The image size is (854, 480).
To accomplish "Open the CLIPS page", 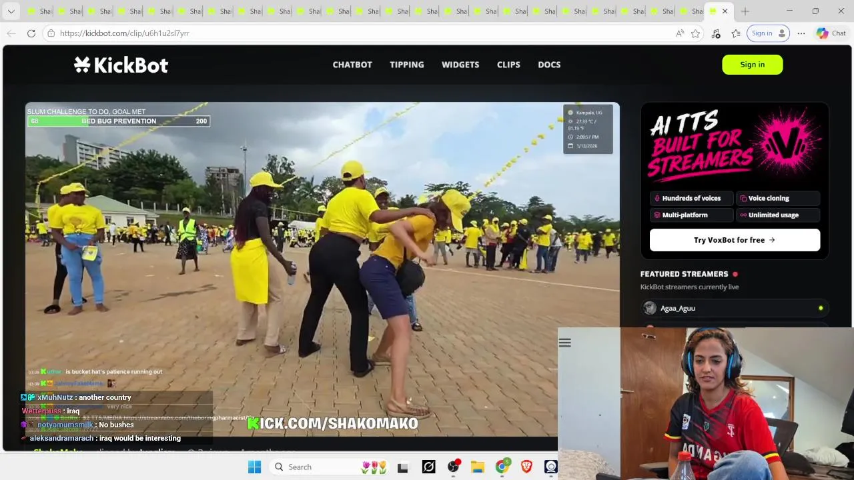I will pyautogui.click(x=508, y=65).
